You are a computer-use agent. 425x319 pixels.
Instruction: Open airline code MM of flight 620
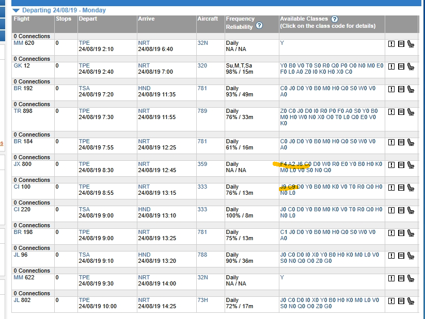(19, 43)
